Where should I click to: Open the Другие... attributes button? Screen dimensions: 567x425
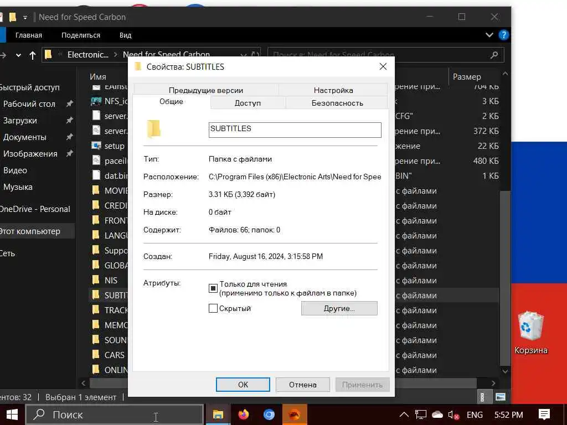point(339,308)
